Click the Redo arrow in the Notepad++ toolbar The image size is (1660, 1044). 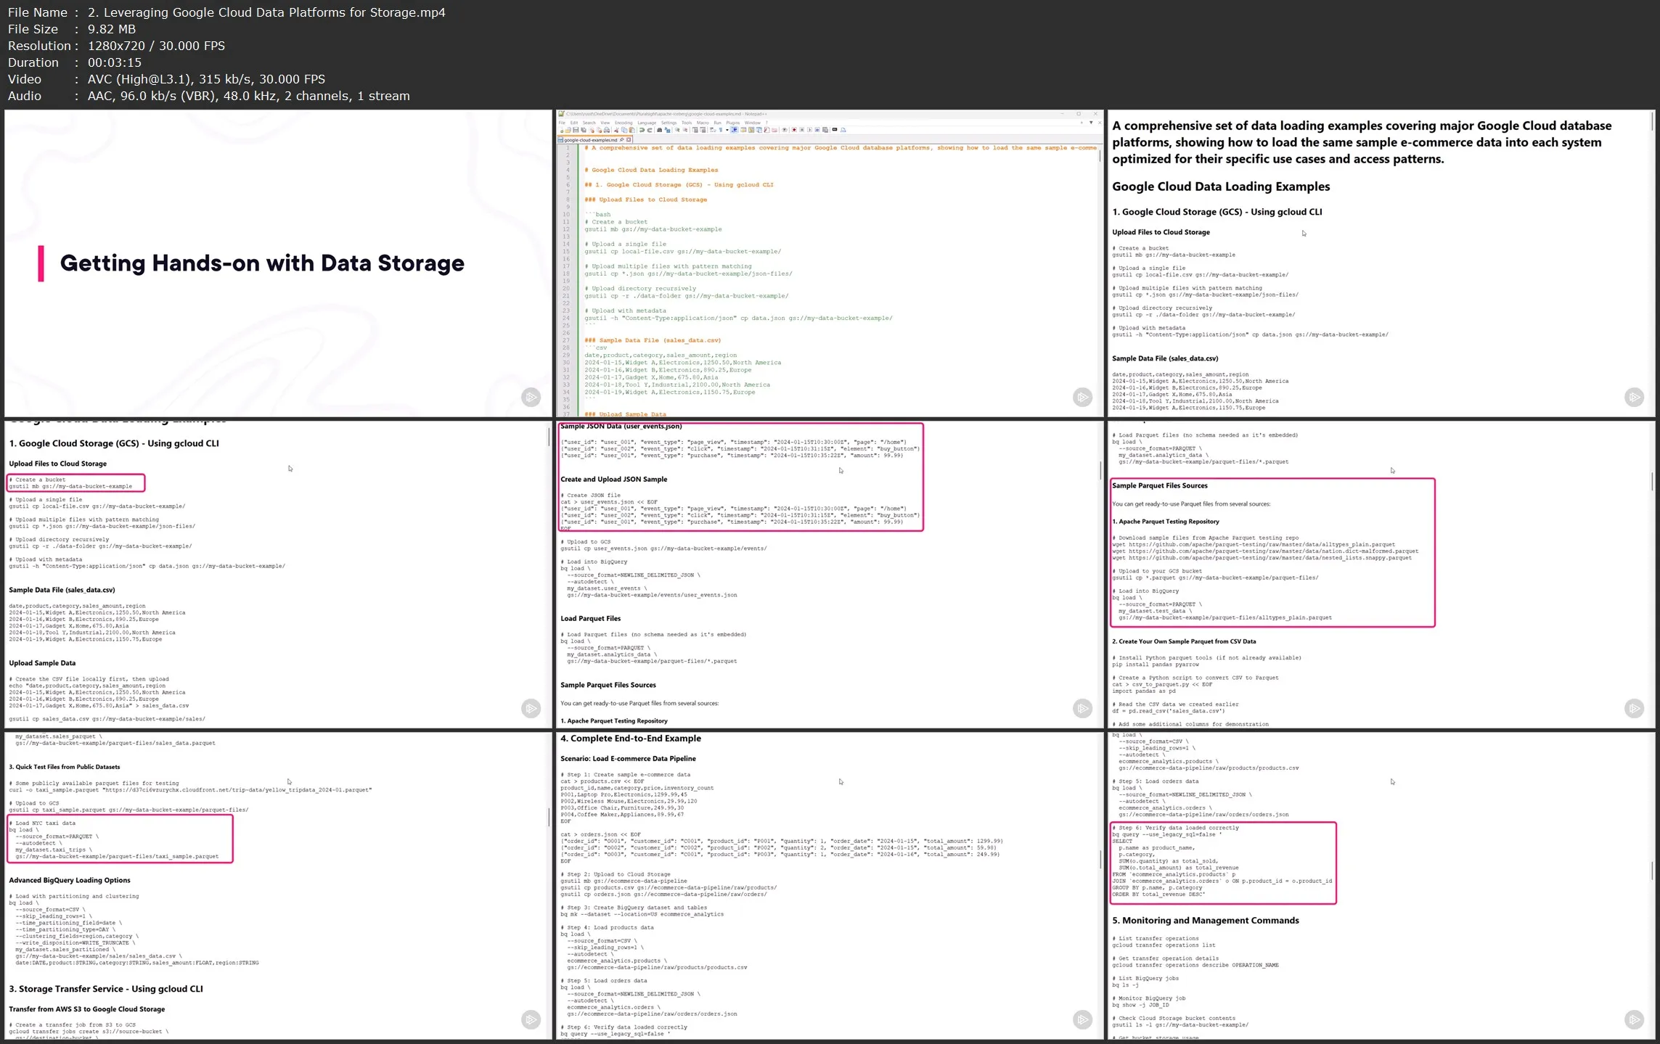(650, 130)
